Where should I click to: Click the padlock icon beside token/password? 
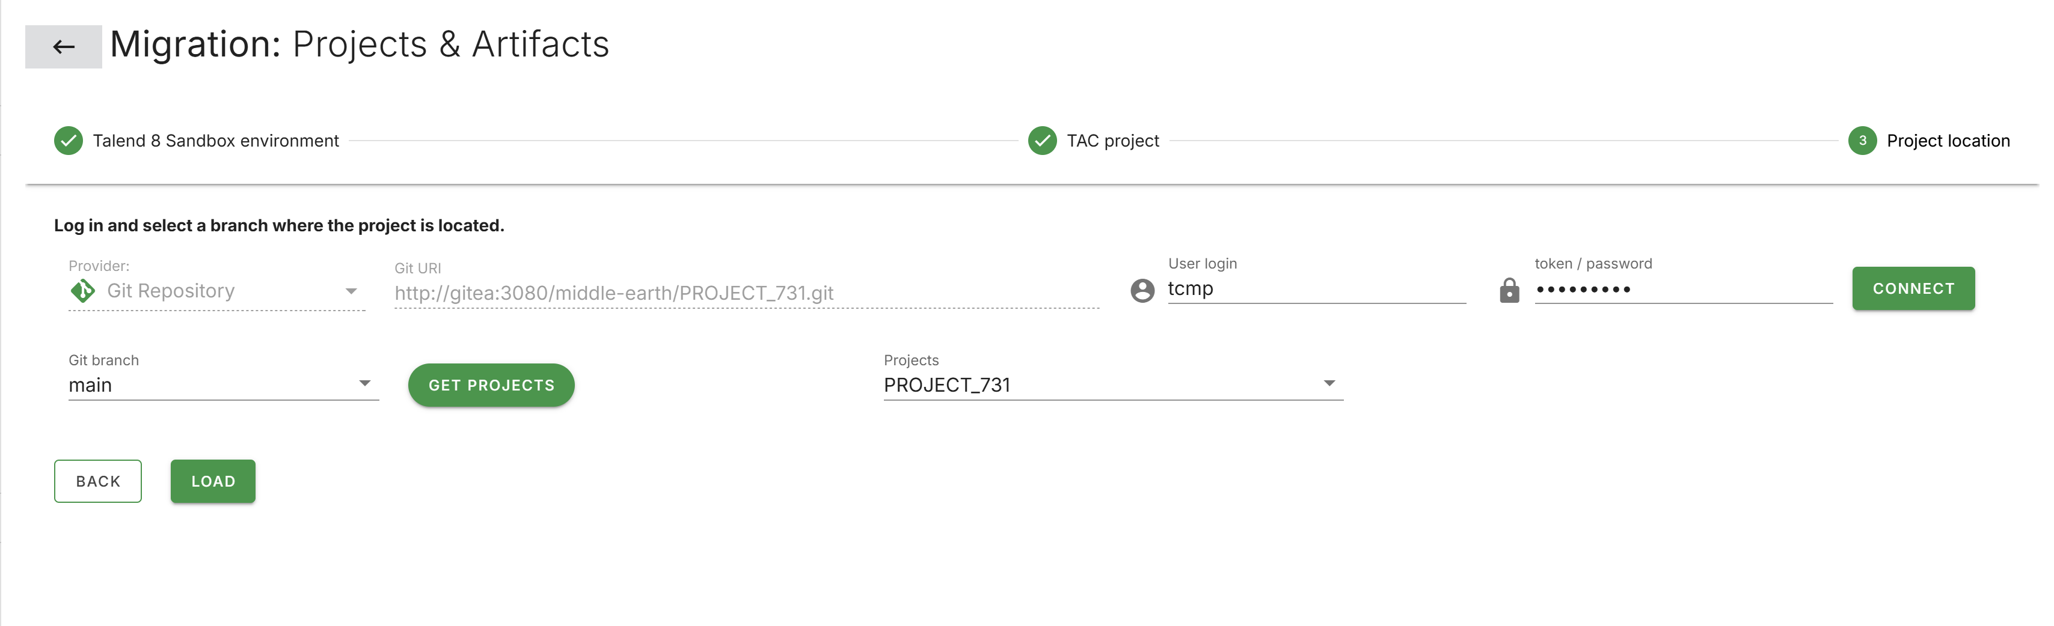[x=1509, y=290]
